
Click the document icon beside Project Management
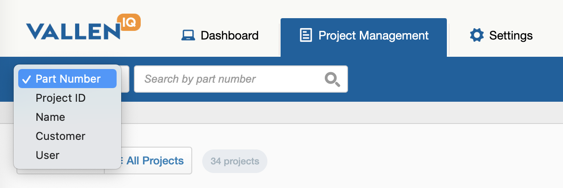(306, 35)
